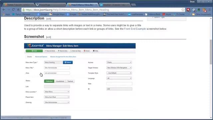Open the weatherzone bookmark
Image resolution: width=213 pixels, height=120 pixels.
(135, 14)
